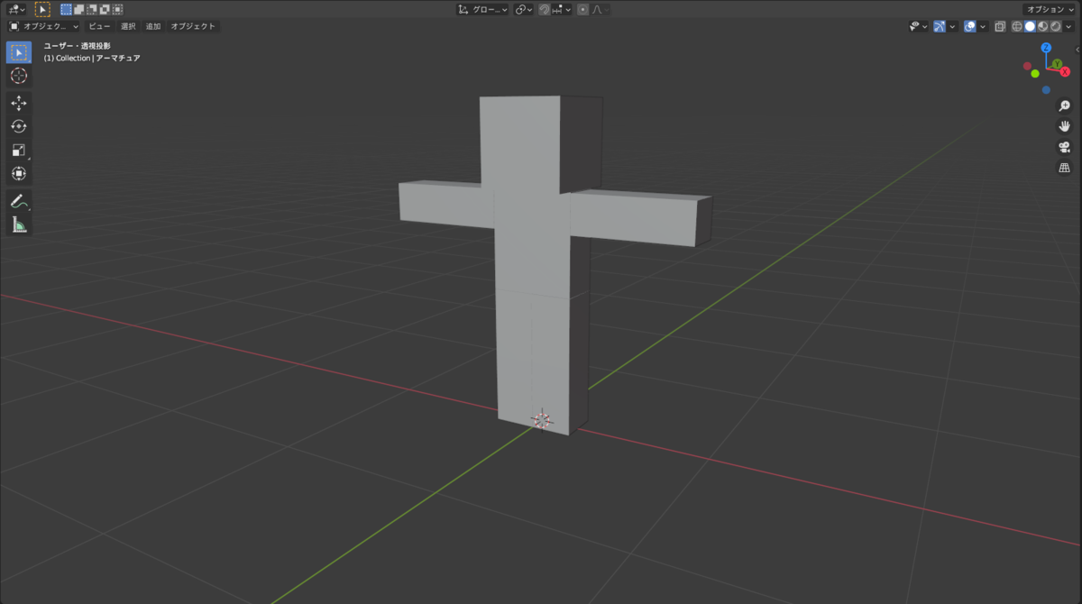Click the Z axis on navigation gizmo
The image size is (1082, 604).
click(1046, 48)
